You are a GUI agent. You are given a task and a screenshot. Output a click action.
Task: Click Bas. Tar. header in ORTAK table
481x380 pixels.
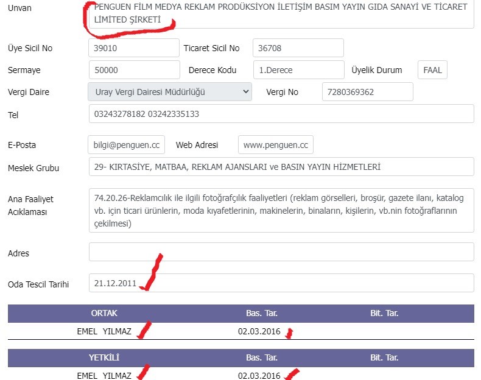pos(262,313)
